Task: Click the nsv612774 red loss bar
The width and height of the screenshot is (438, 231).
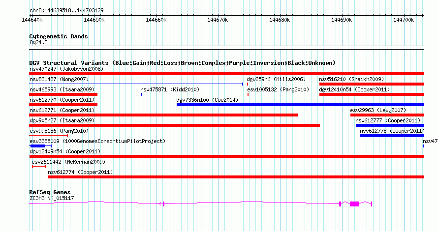Action: [x=236, y=177]
